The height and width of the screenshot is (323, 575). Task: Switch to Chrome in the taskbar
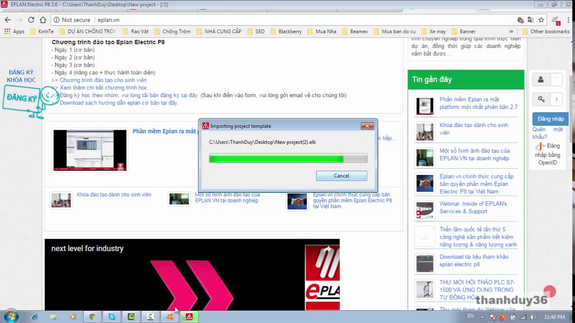[92, 317]
